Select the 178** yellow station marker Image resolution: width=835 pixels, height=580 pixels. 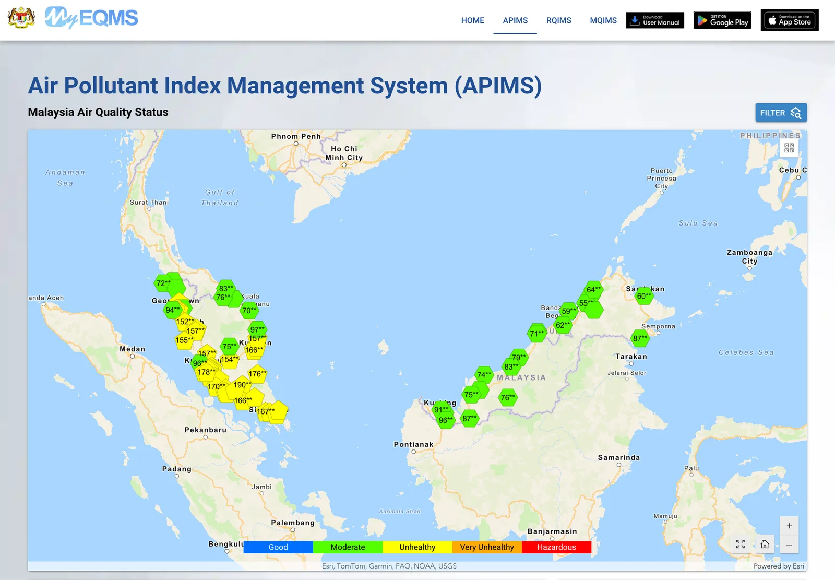[206, 372]
